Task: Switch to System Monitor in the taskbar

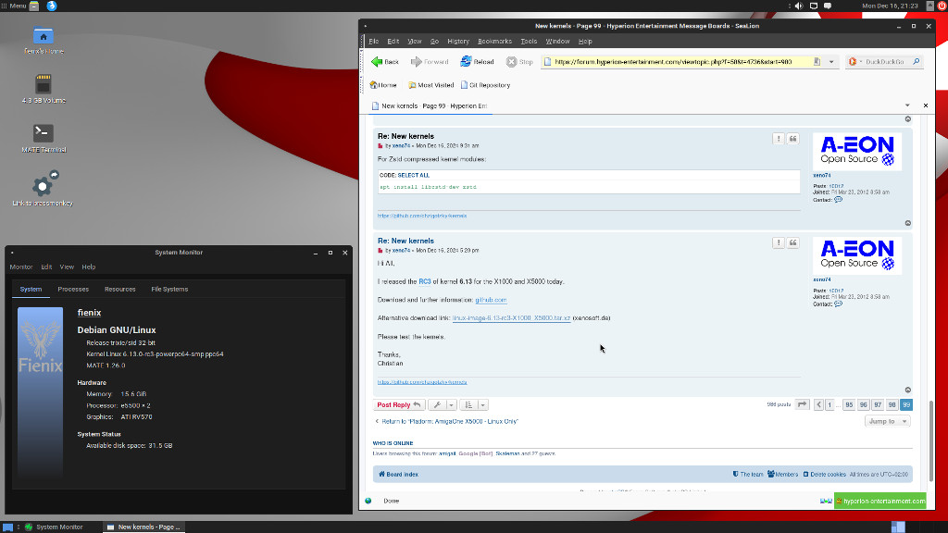Action: click(53, 527)
